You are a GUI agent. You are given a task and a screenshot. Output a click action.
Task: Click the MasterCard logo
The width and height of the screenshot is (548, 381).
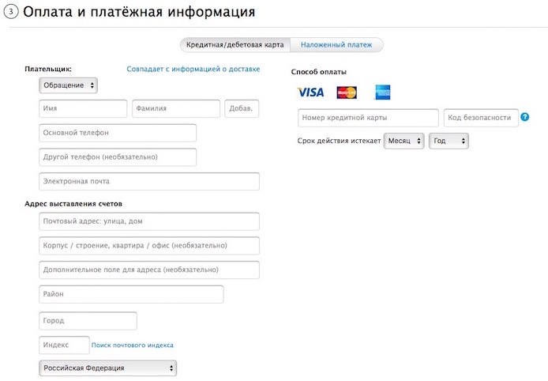tap(347, 92)
